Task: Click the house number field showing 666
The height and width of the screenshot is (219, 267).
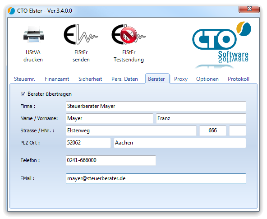Action: (213, 130)
